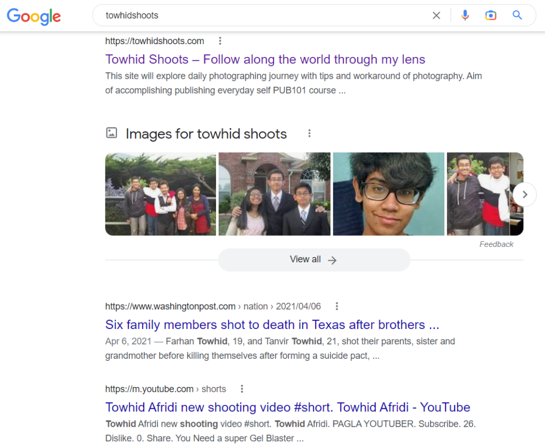This screenshot has width=545, height=446.
Task: Click the Google logo
Action: pos(34,16)
